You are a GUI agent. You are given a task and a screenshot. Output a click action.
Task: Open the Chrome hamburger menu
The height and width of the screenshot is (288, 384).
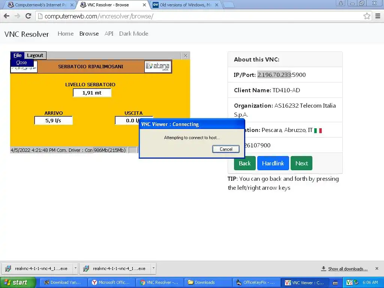[x=378, y=16]
